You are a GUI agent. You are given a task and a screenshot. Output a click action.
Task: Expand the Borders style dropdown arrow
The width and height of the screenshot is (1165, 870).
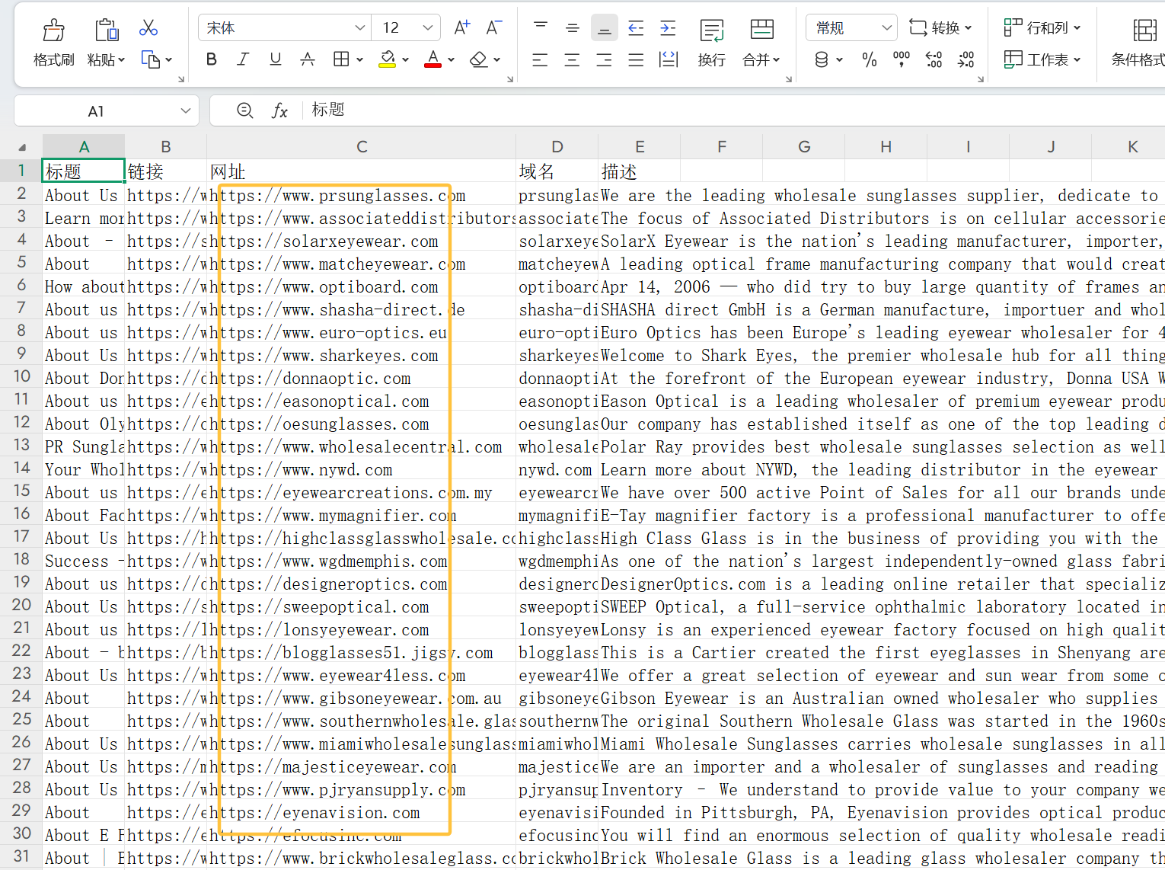coord(359,59)
